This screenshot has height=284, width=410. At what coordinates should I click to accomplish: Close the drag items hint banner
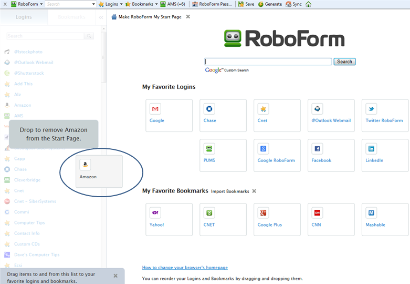pos(115,276)
